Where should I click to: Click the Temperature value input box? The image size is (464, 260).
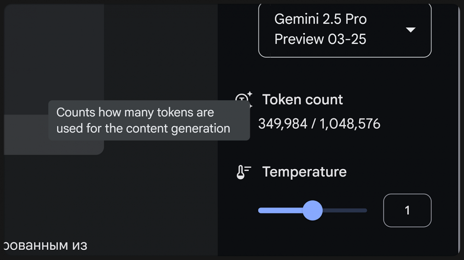[407, 210]
